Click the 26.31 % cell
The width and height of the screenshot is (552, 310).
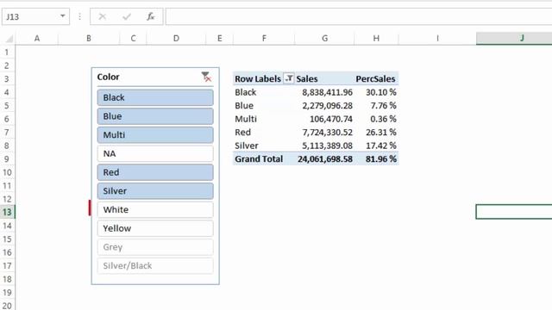point(376,132)
